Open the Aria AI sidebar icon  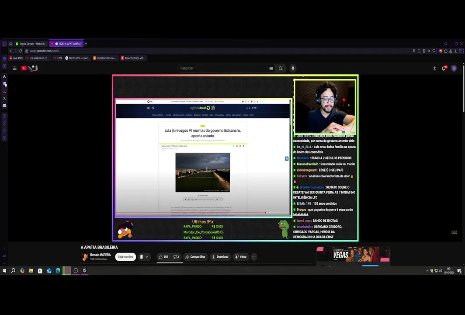pyautogui.click(x=4, y=77)
